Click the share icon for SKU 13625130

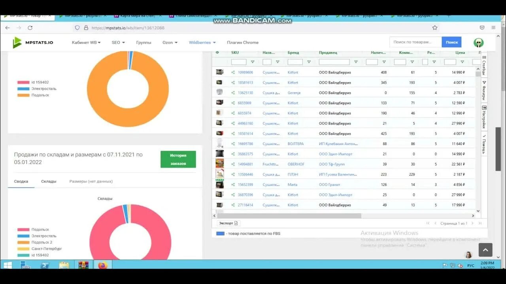pyautogui.click(x=233, y=93)
